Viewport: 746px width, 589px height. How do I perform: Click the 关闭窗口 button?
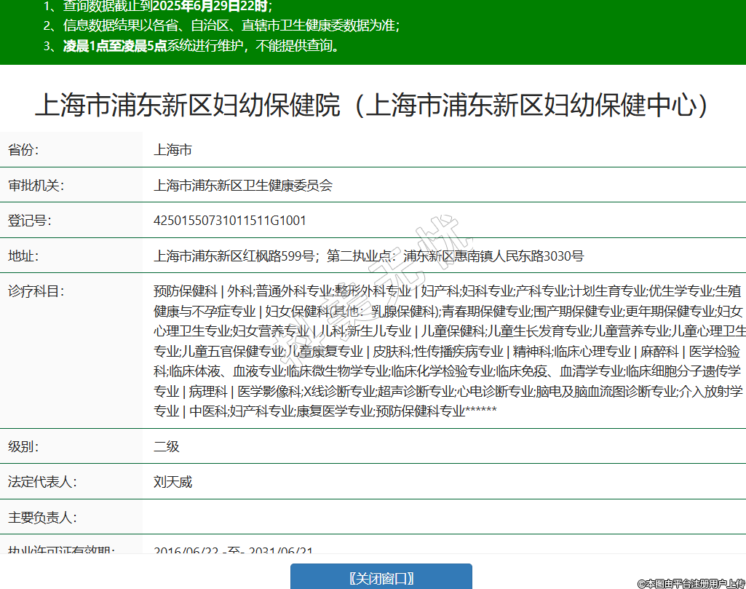[x=381, y=577]
